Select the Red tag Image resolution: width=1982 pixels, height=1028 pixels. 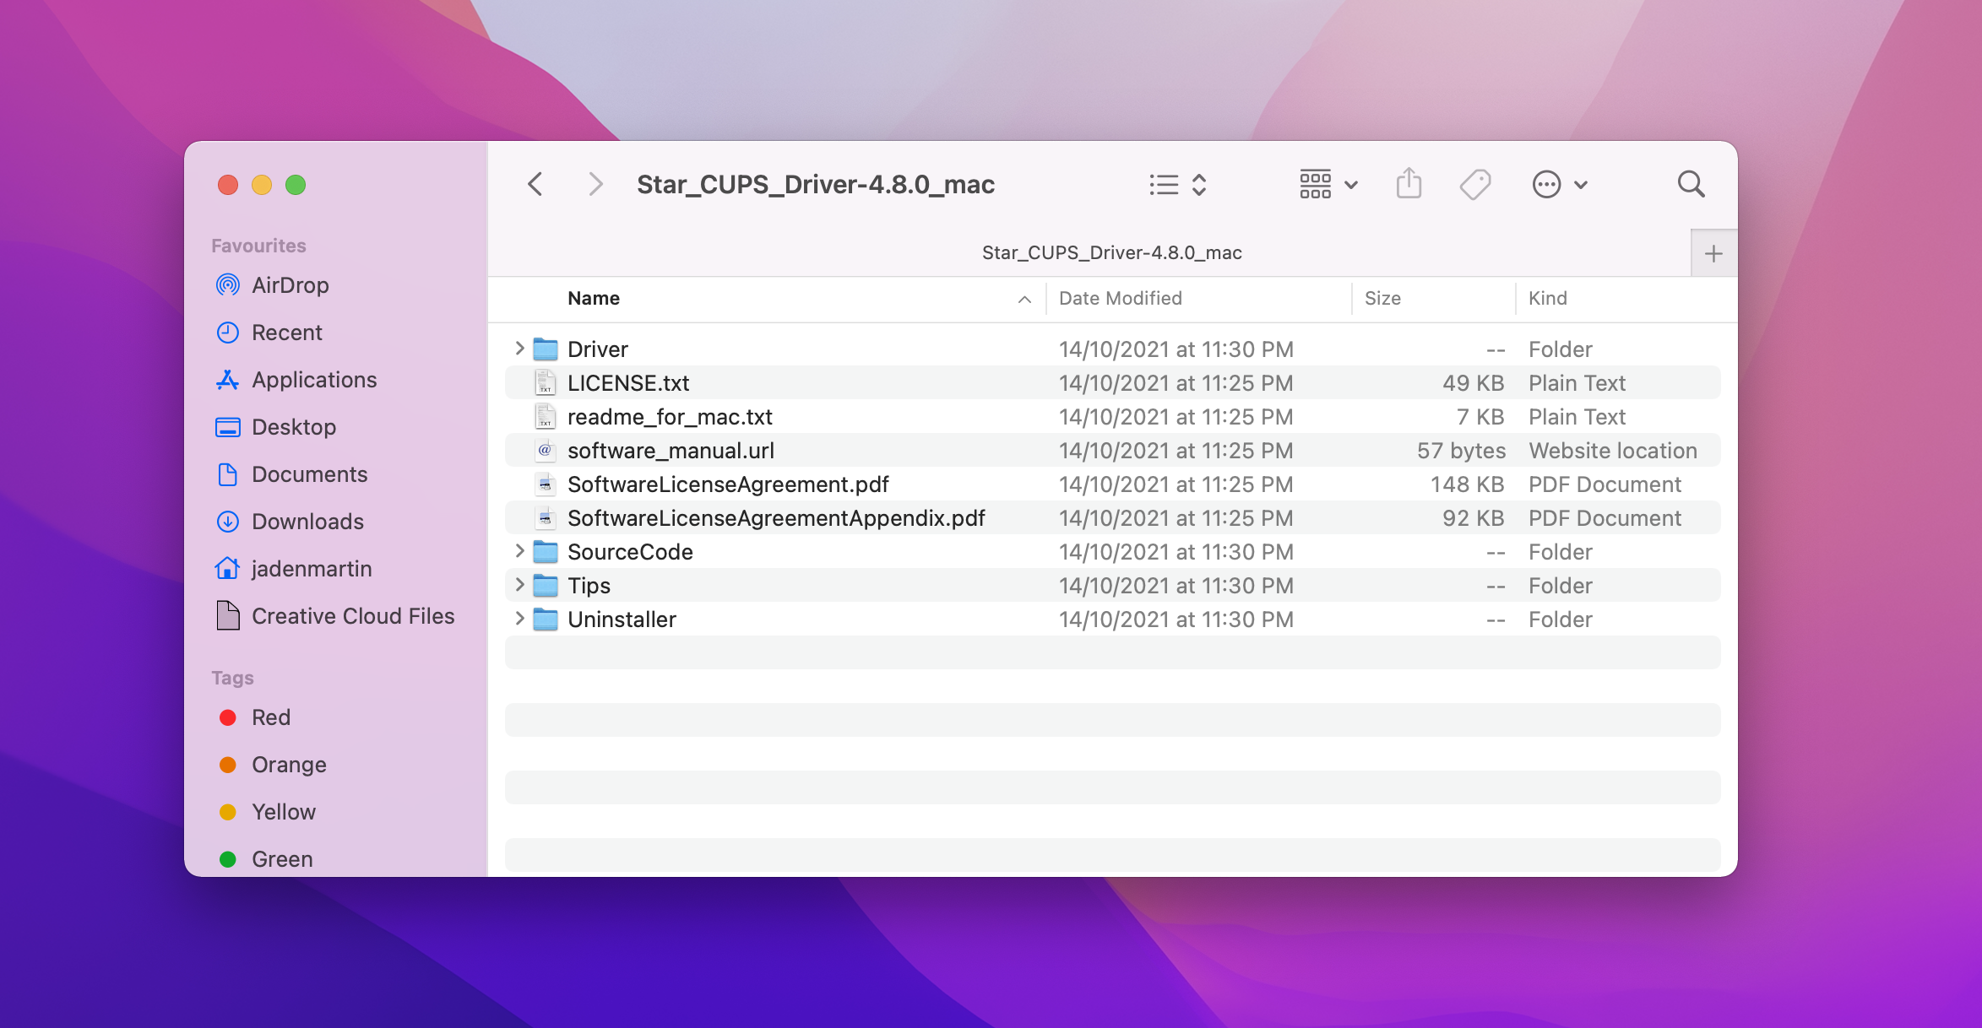click(270, 717)
